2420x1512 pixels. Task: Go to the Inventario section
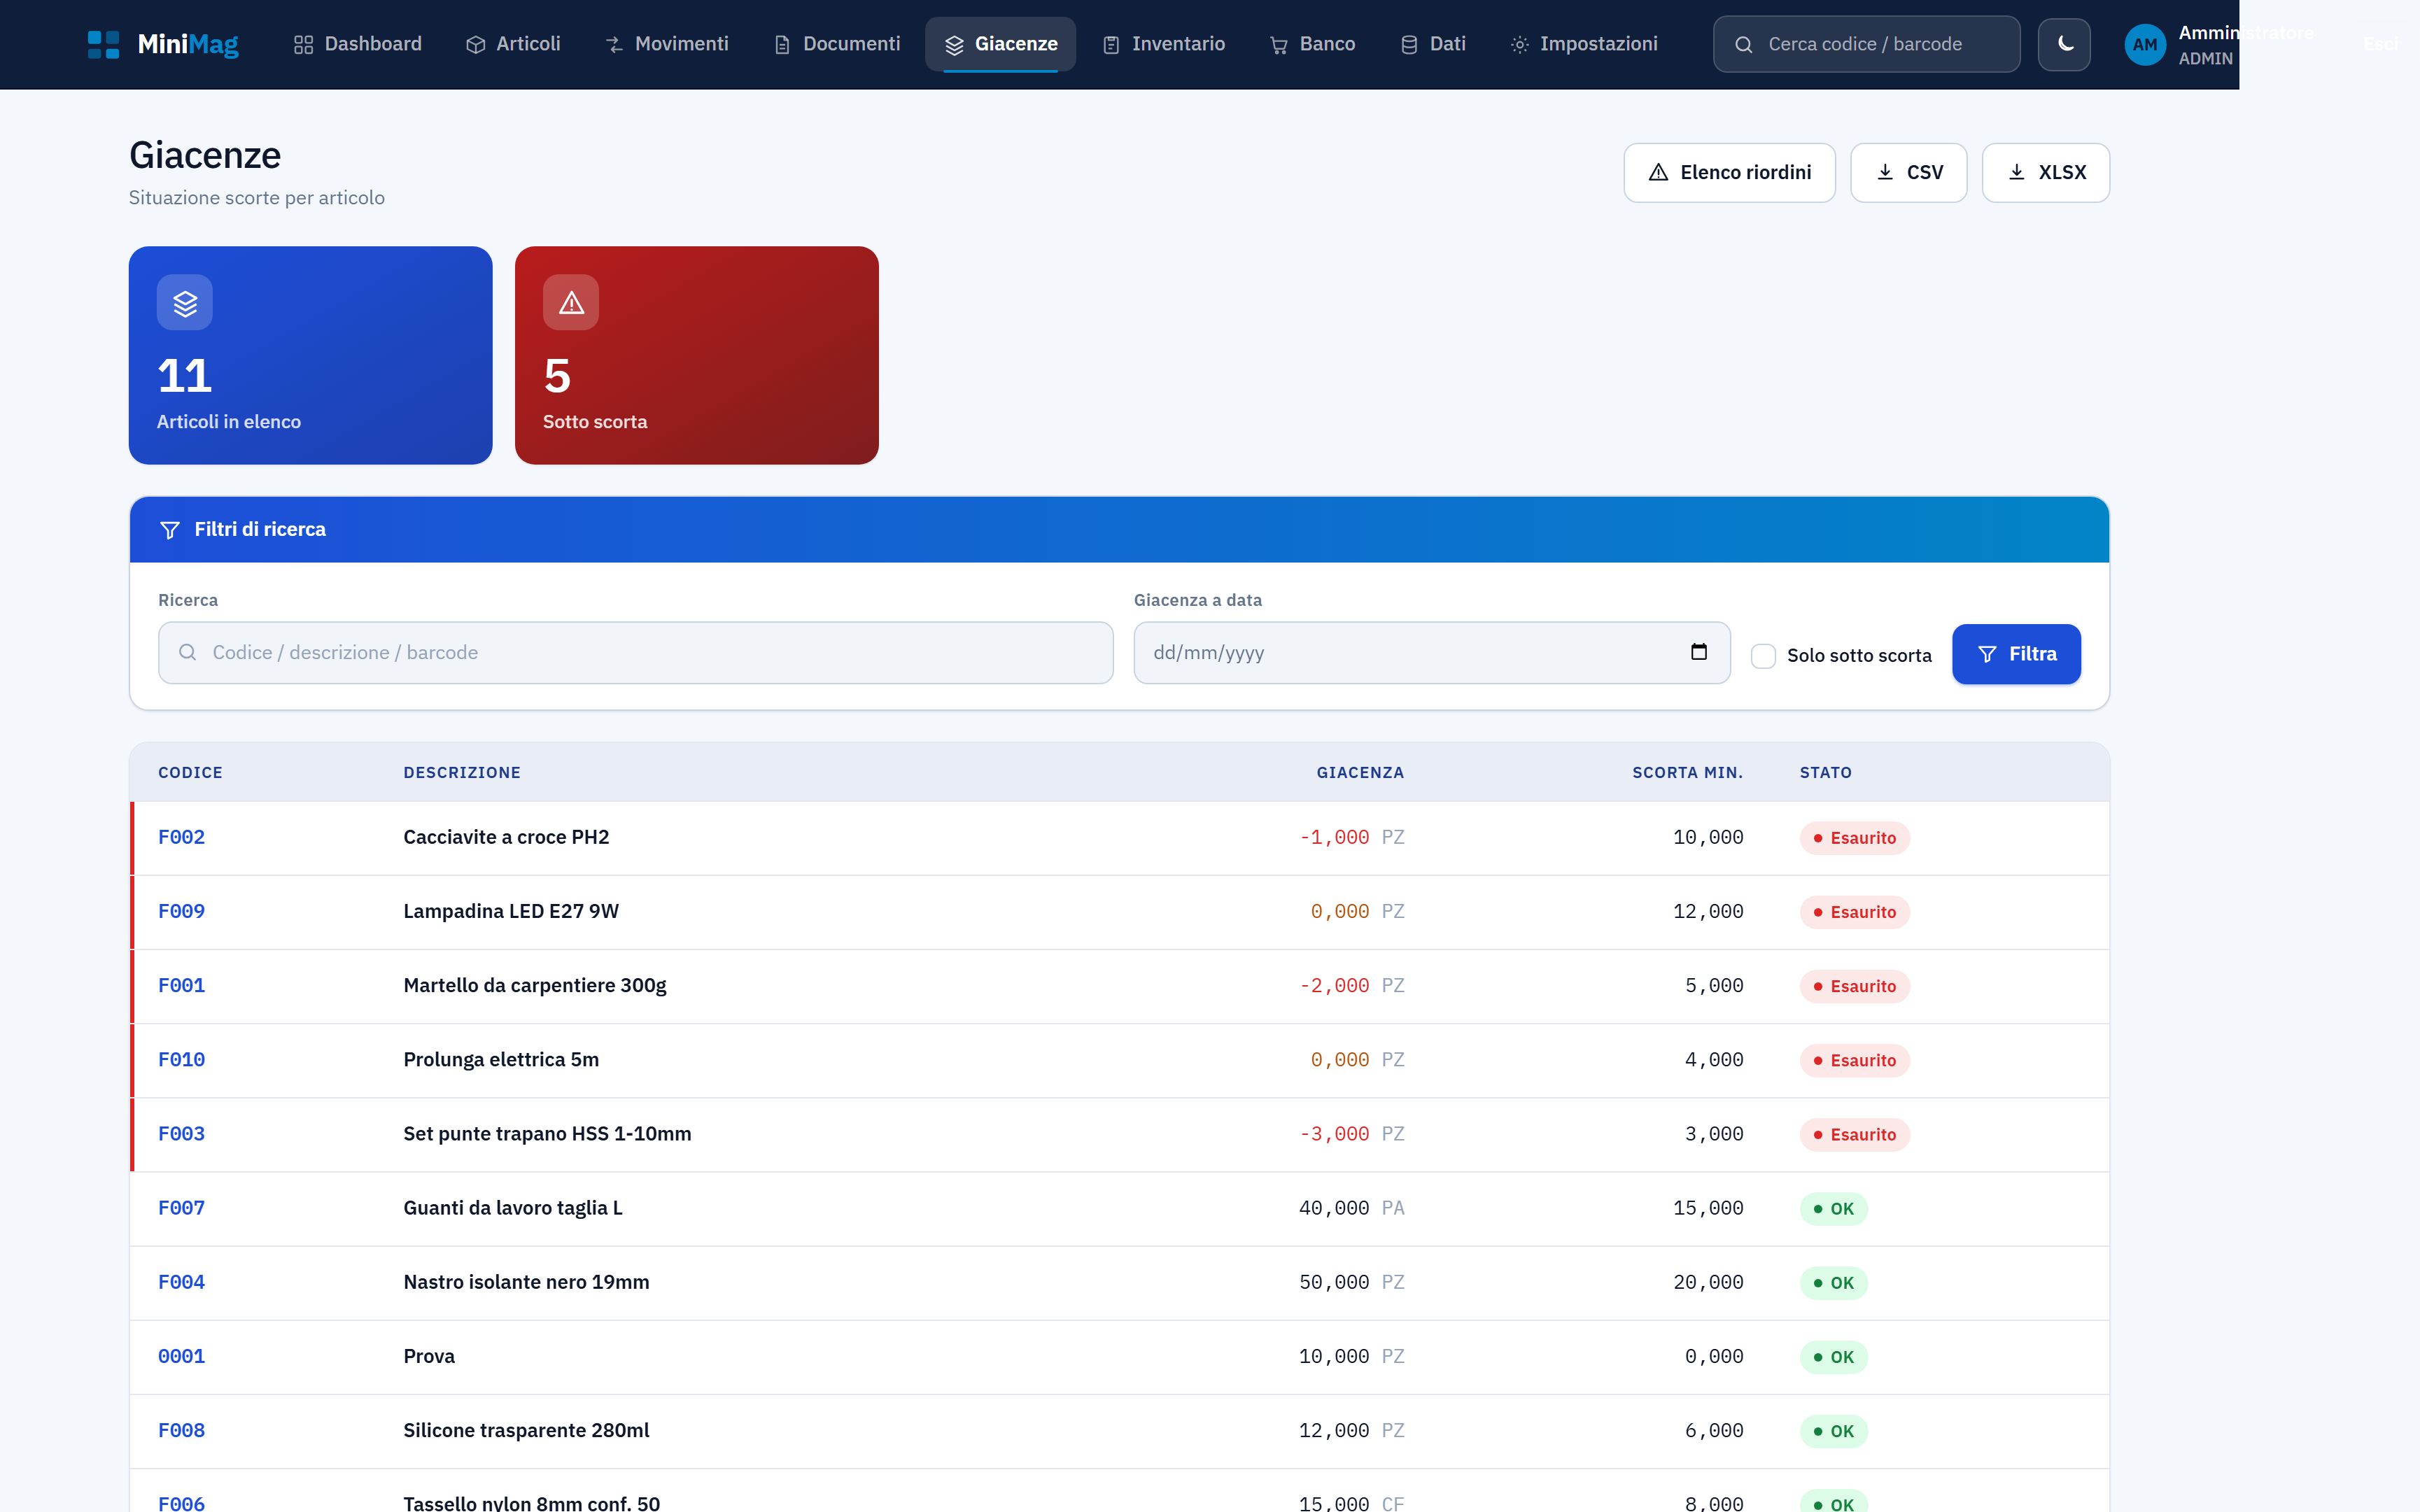click(1164, 44)
